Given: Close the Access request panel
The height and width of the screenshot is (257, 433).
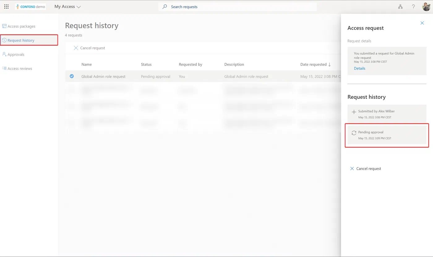Looking at the screenshot, I should pos(422,23).
